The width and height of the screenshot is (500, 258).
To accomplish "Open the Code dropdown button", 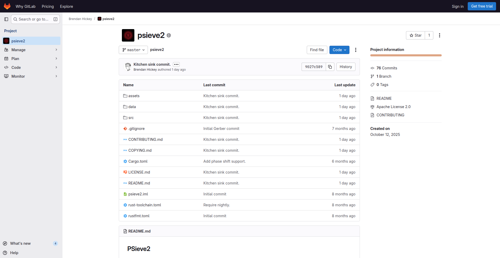I will pos(339,50).
